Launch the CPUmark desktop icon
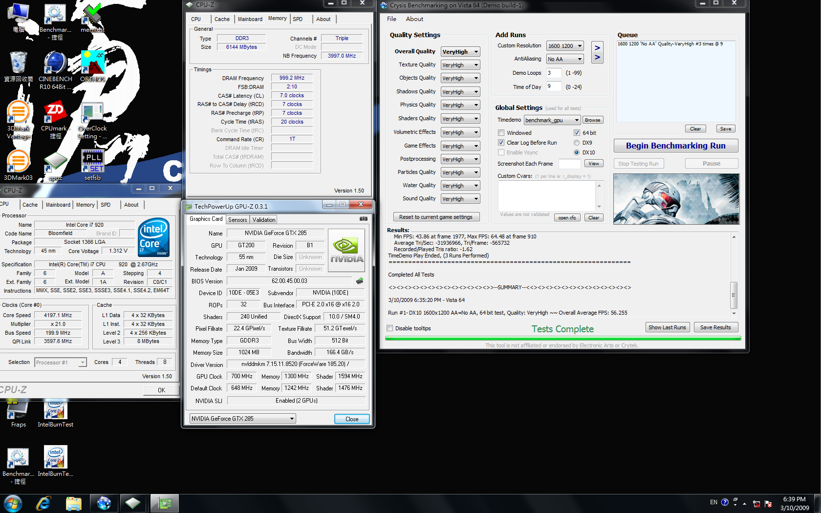Screen dimensions: 821x513 pyautogui.click(x=55, y=120)
